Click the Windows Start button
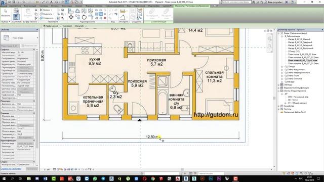 (4, 178)
